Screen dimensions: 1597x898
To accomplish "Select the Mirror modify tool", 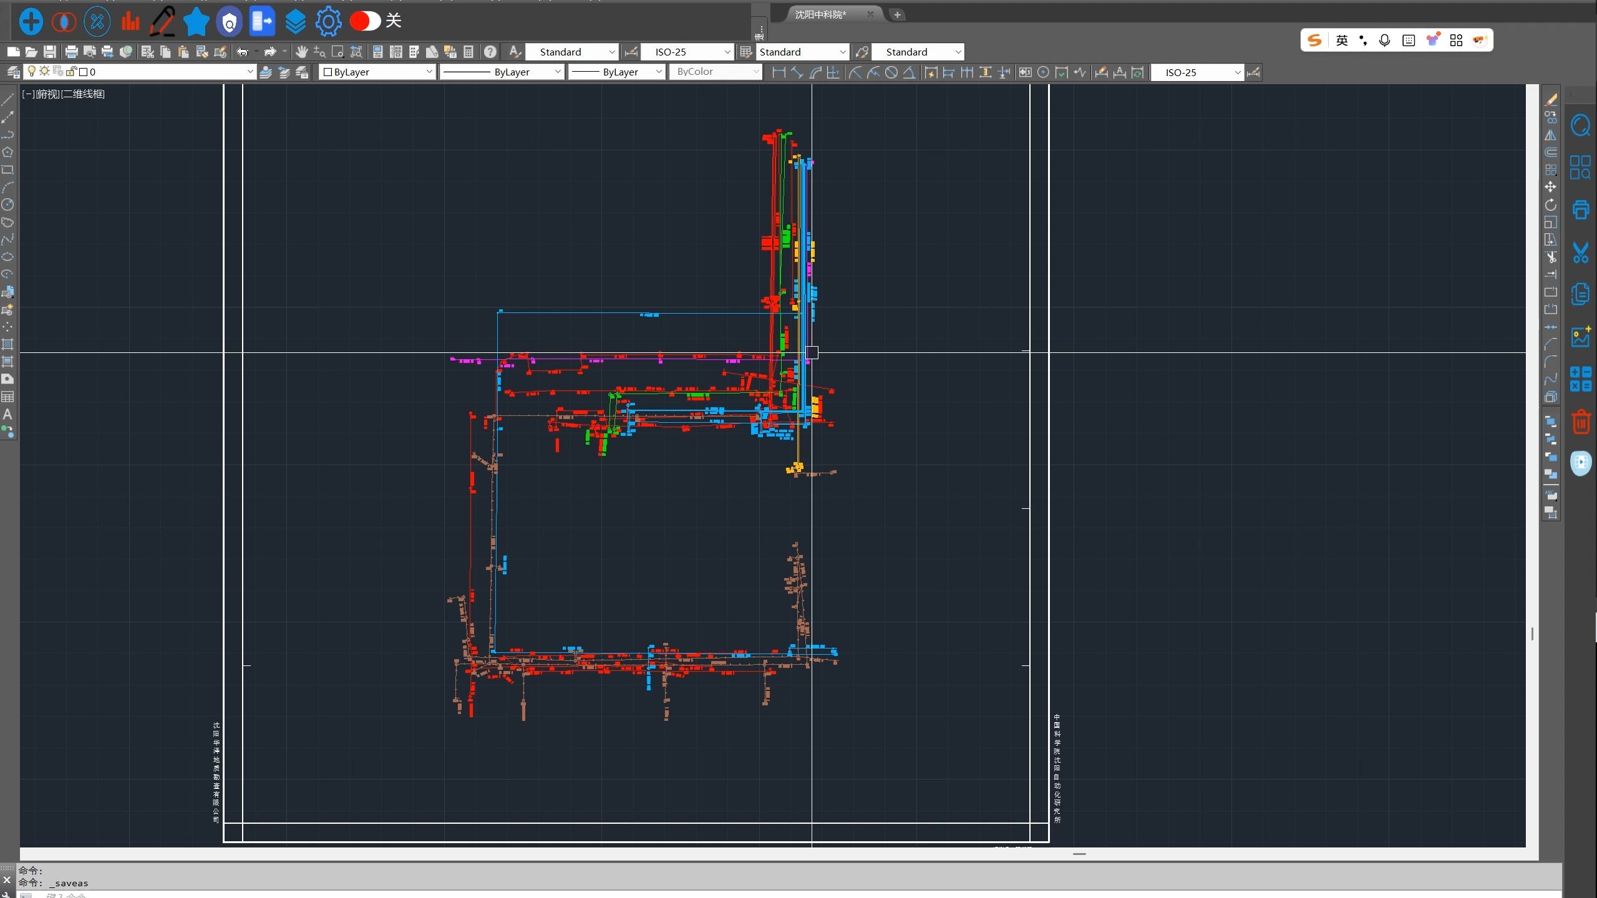I will [1551, 135].
